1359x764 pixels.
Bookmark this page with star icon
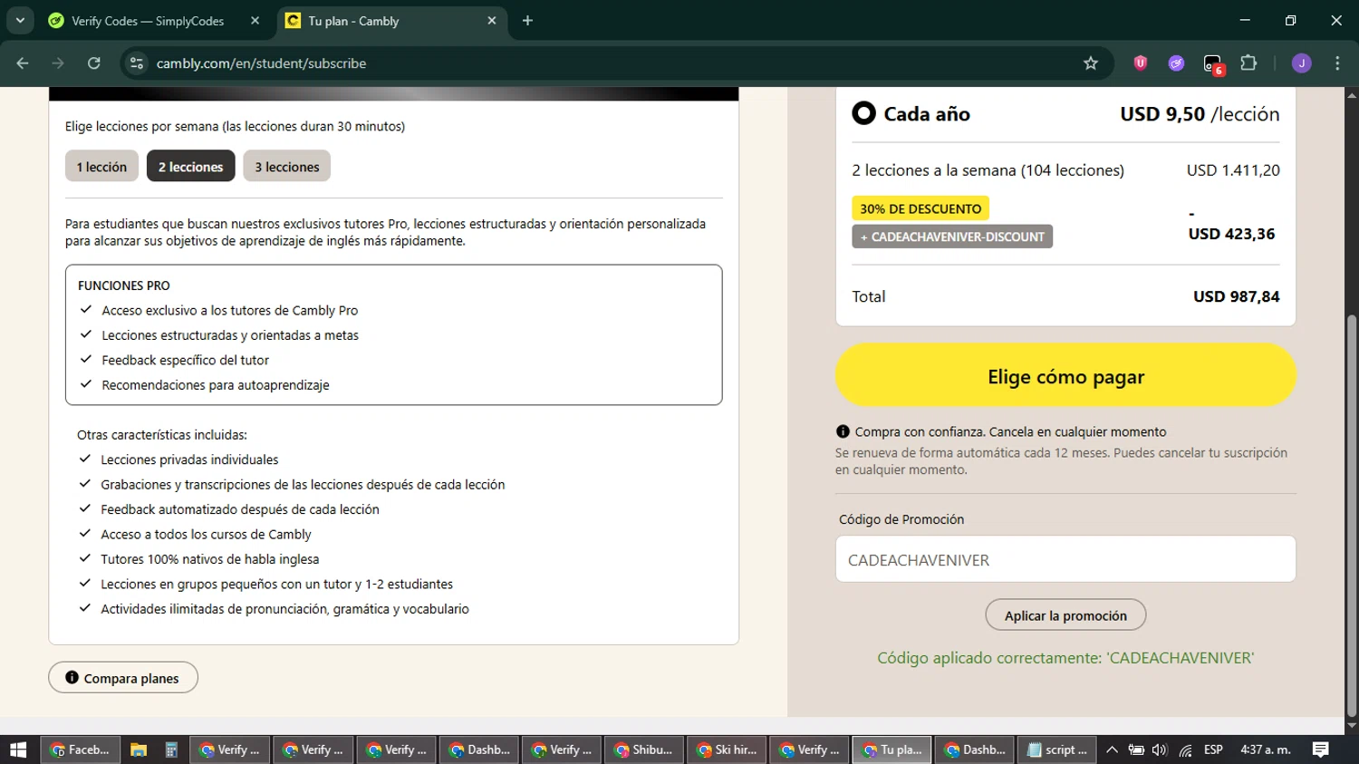(1091, 63)
